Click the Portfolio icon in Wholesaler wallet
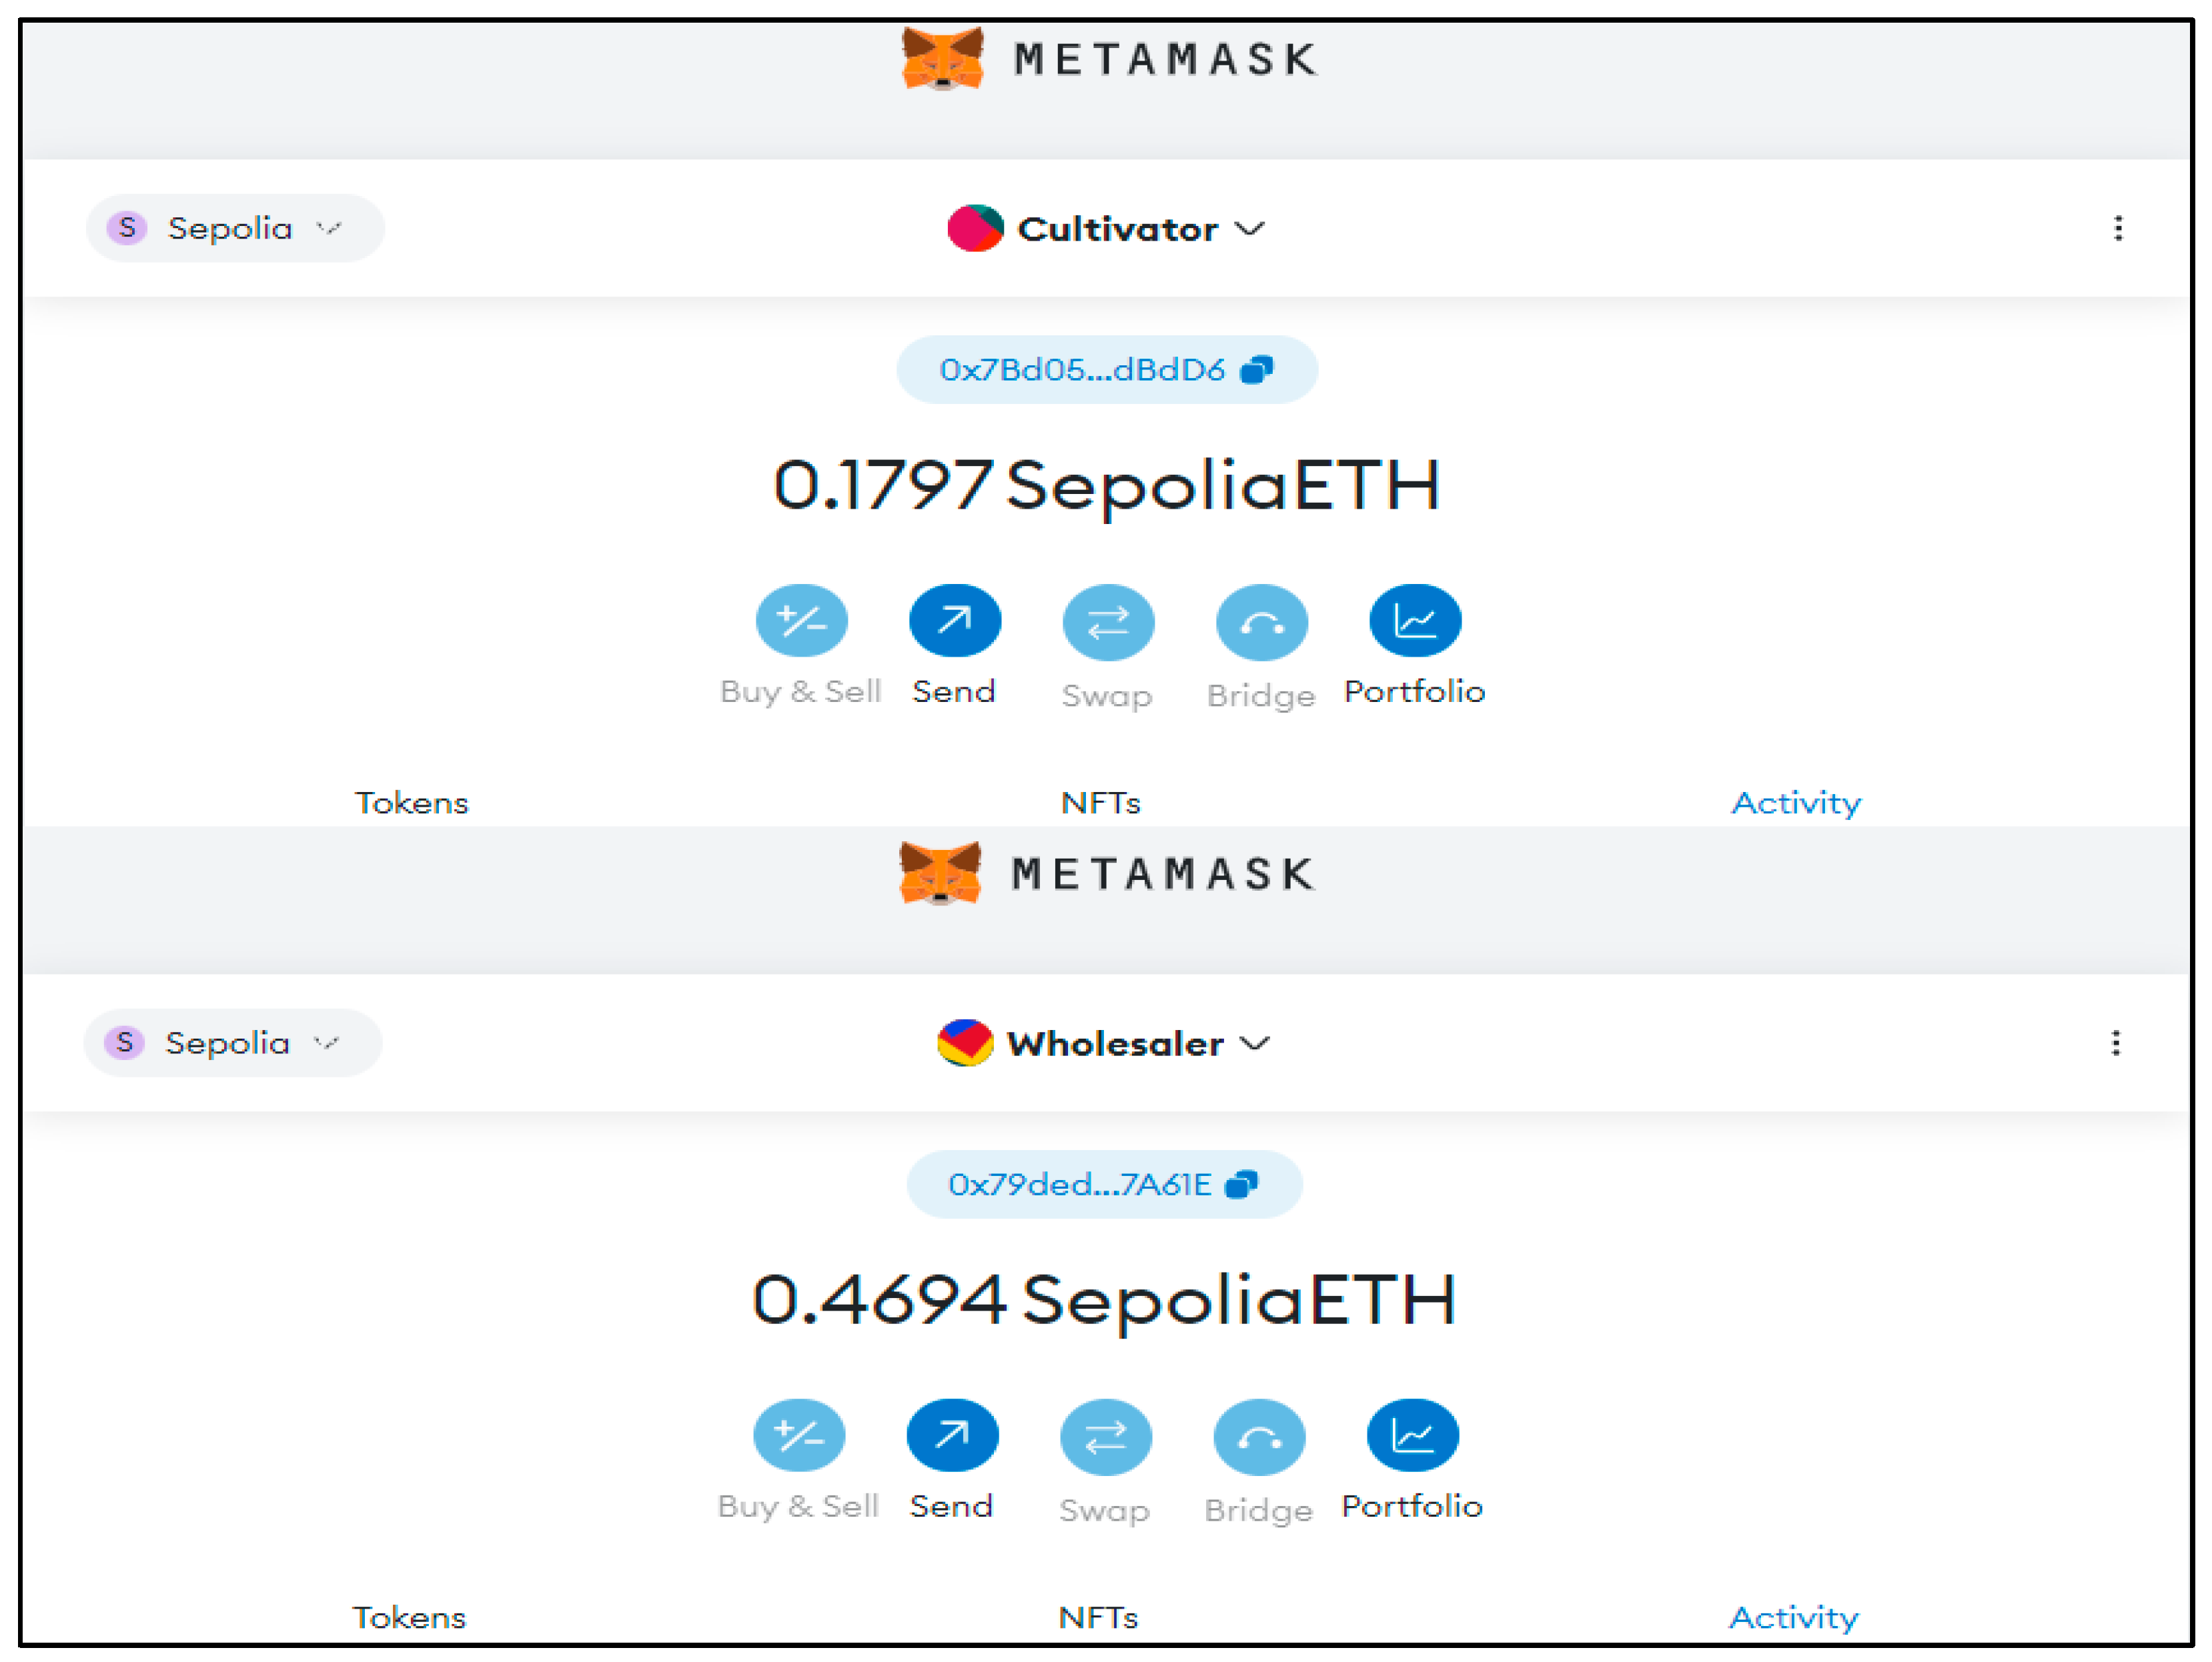The height and width of the screenshot is (1662, 2212). pyautogui.click(x=1412, y=1435)
